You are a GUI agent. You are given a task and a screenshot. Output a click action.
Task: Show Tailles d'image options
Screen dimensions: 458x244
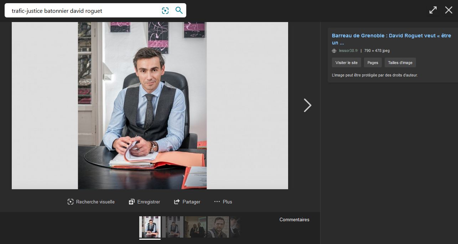(400, 63)
